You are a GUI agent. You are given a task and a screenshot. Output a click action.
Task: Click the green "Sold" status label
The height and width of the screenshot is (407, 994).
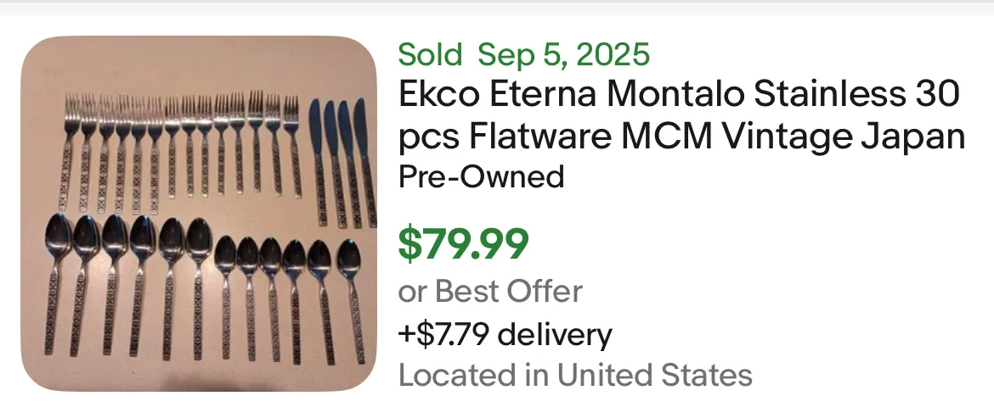[x=430, y=54]
